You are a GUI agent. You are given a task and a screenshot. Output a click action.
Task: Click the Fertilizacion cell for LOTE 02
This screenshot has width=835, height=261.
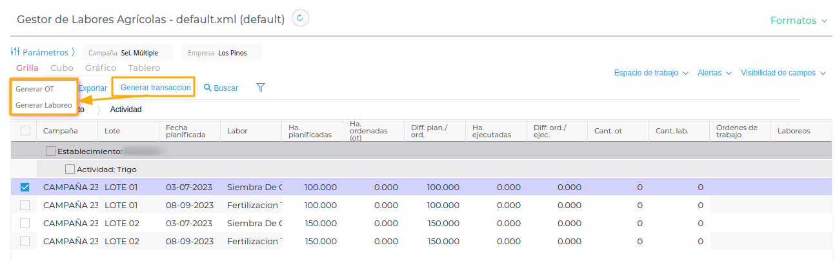point(254,242)
